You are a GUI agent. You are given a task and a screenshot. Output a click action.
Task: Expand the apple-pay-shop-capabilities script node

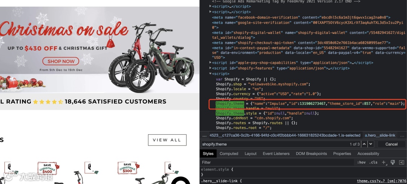(211, 63)
